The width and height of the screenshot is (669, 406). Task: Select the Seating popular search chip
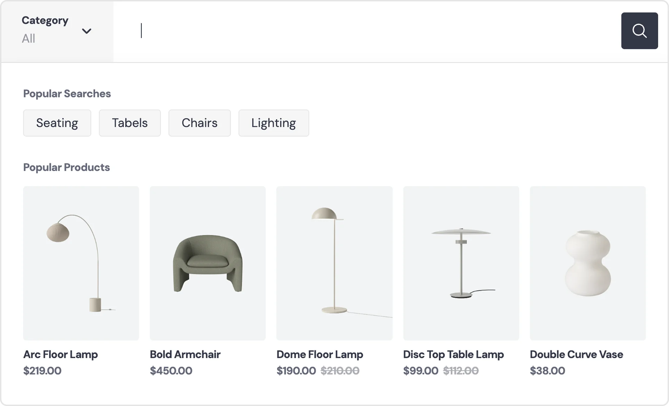[x=57, y=123]
